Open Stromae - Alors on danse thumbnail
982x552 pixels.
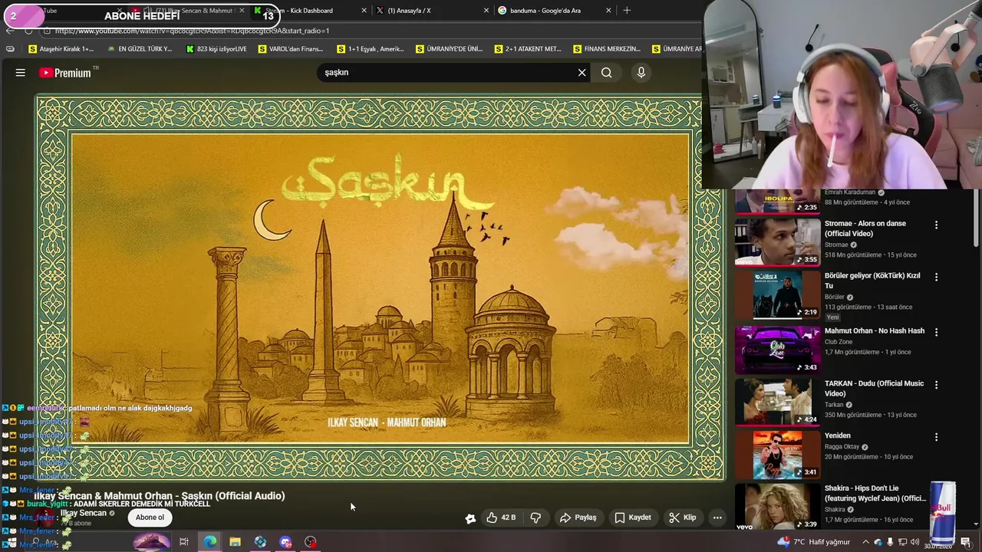(777, 242)
